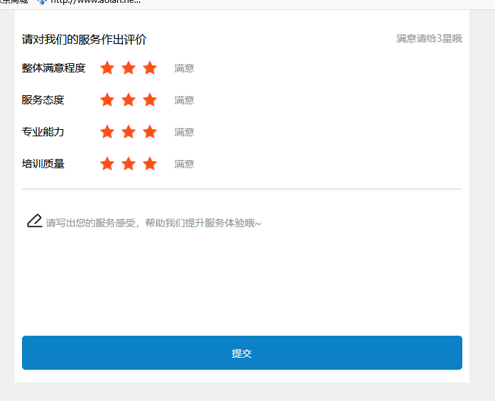495x401 pixels.
Task: Click the 满意 label beside 整体满意程度
Action: (184, 69)
